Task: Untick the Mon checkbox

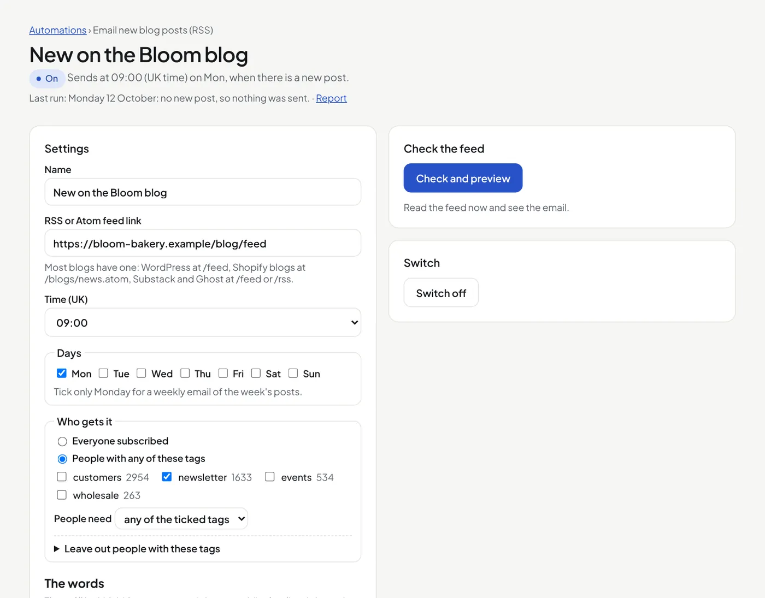Action: 62,373
